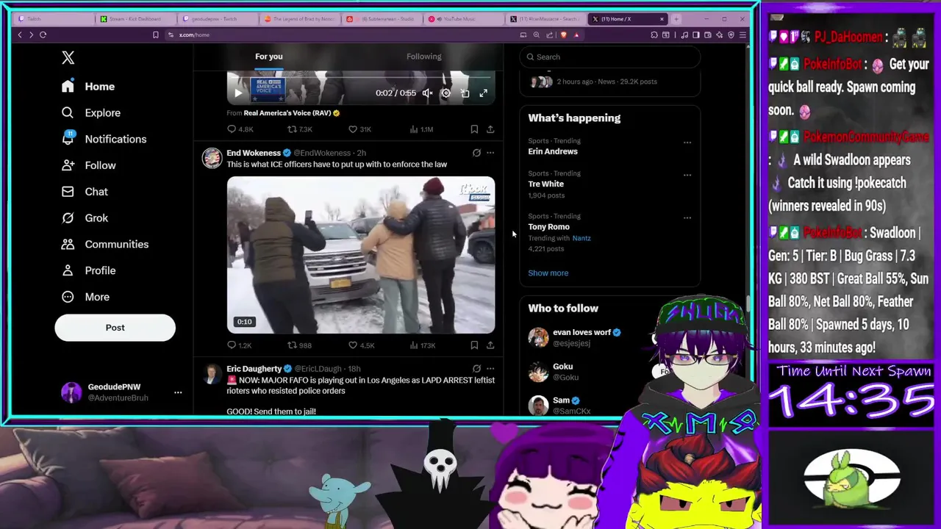Switch to the For you tab
This screenshot has height=529, width=941.
coord(268,57)
